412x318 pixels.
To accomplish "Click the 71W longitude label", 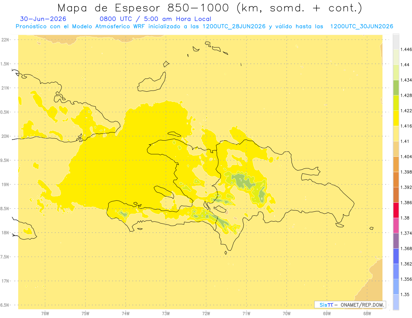I will coord(246,314).
